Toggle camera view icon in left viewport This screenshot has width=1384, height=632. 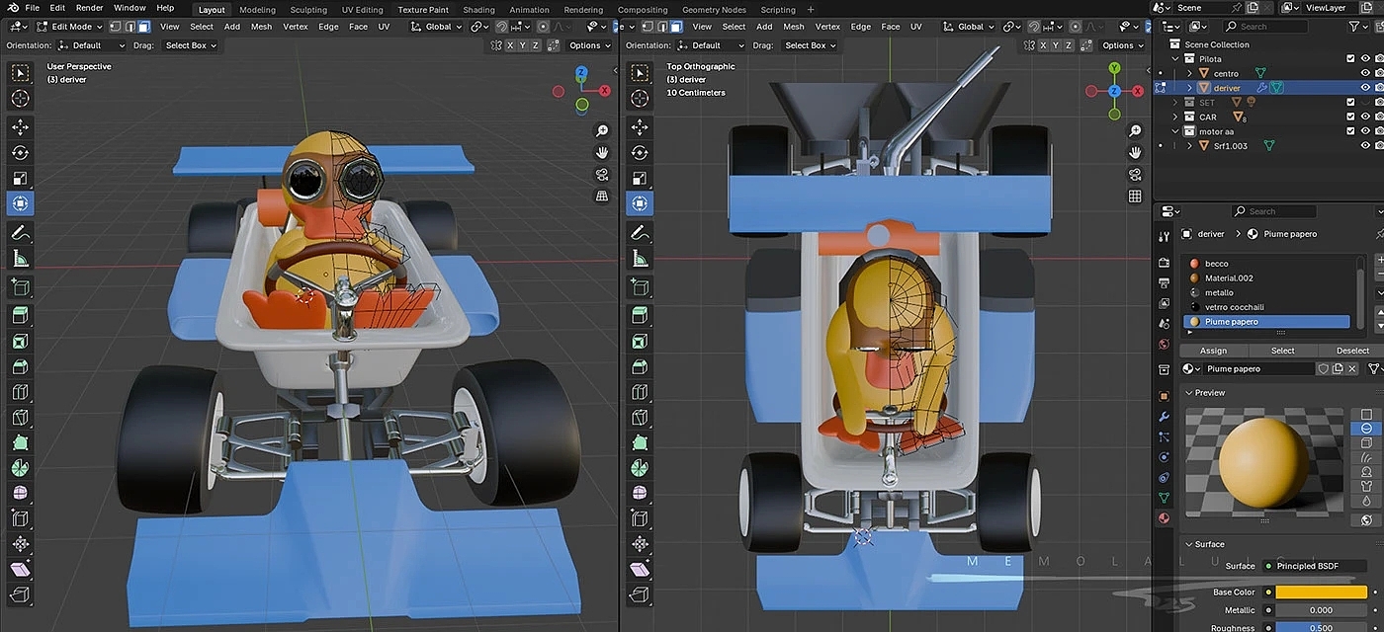tap(602, 175)
